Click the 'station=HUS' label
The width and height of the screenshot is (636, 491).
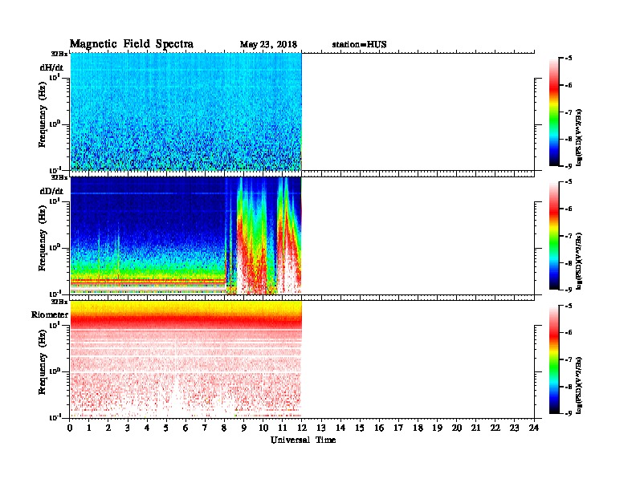[359, 45]
